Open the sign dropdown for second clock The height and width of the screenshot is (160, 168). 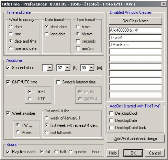[x=50, y=68]
